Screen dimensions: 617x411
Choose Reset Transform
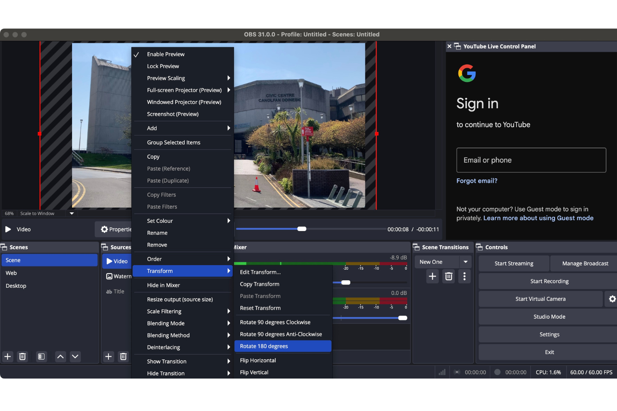(x=283, y=308)
